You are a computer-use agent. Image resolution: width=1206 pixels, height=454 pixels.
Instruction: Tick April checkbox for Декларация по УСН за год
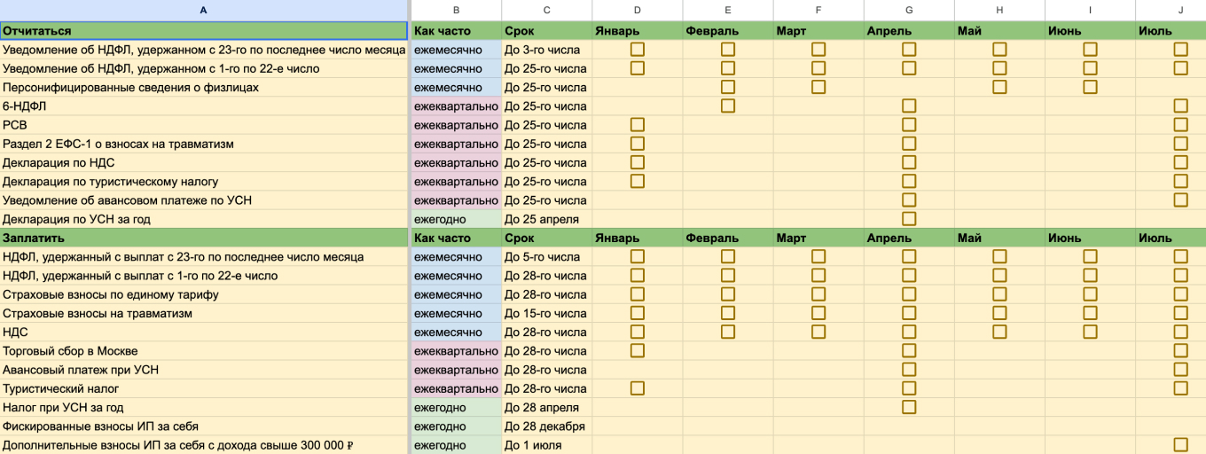click(909, 219)
